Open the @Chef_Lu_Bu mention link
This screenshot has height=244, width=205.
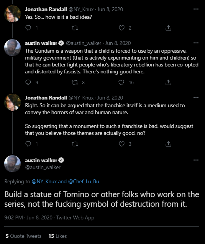(x=84, y=182)
